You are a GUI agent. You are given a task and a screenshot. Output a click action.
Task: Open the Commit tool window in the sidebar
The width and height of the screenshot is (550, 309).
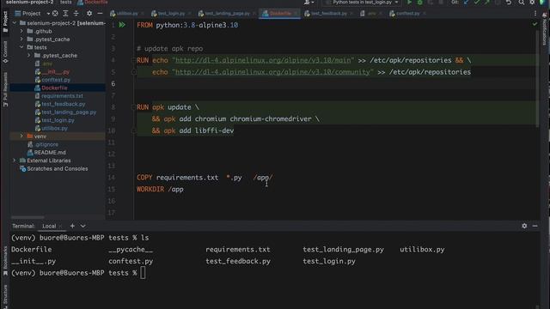5,51
